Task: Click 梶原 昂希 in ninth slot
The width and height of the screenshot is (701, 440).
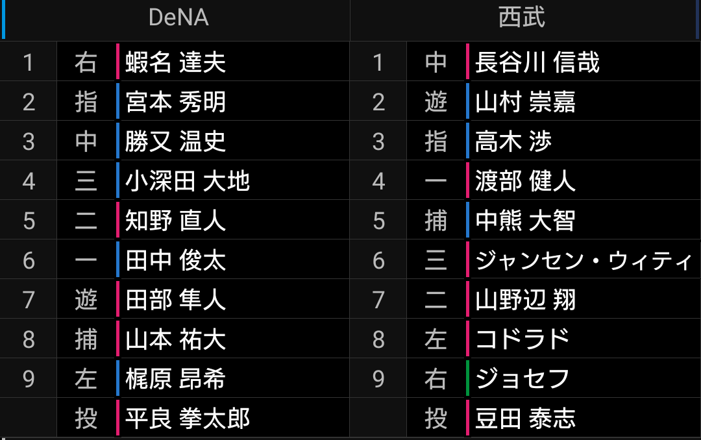Action: (175, 379)
